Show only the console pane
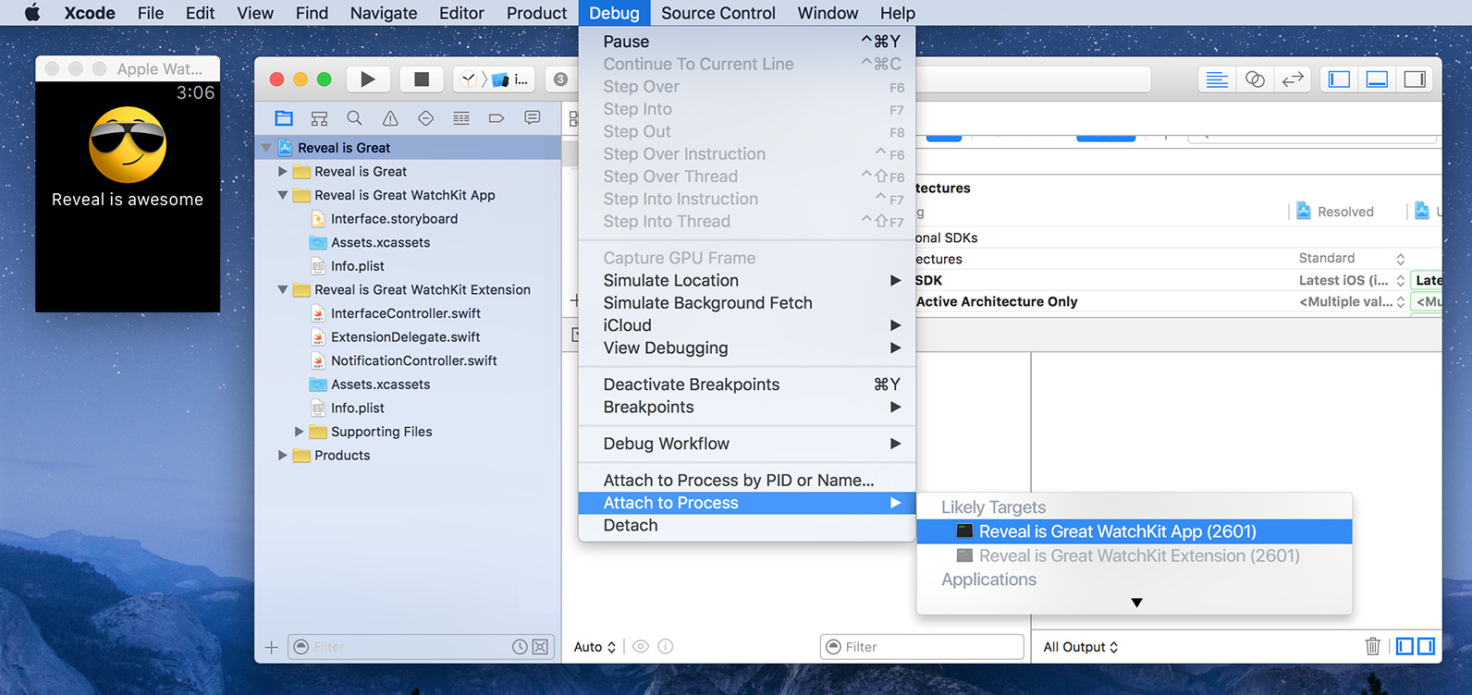This screenshot has width=1472, height=695. pos(1427,647)
